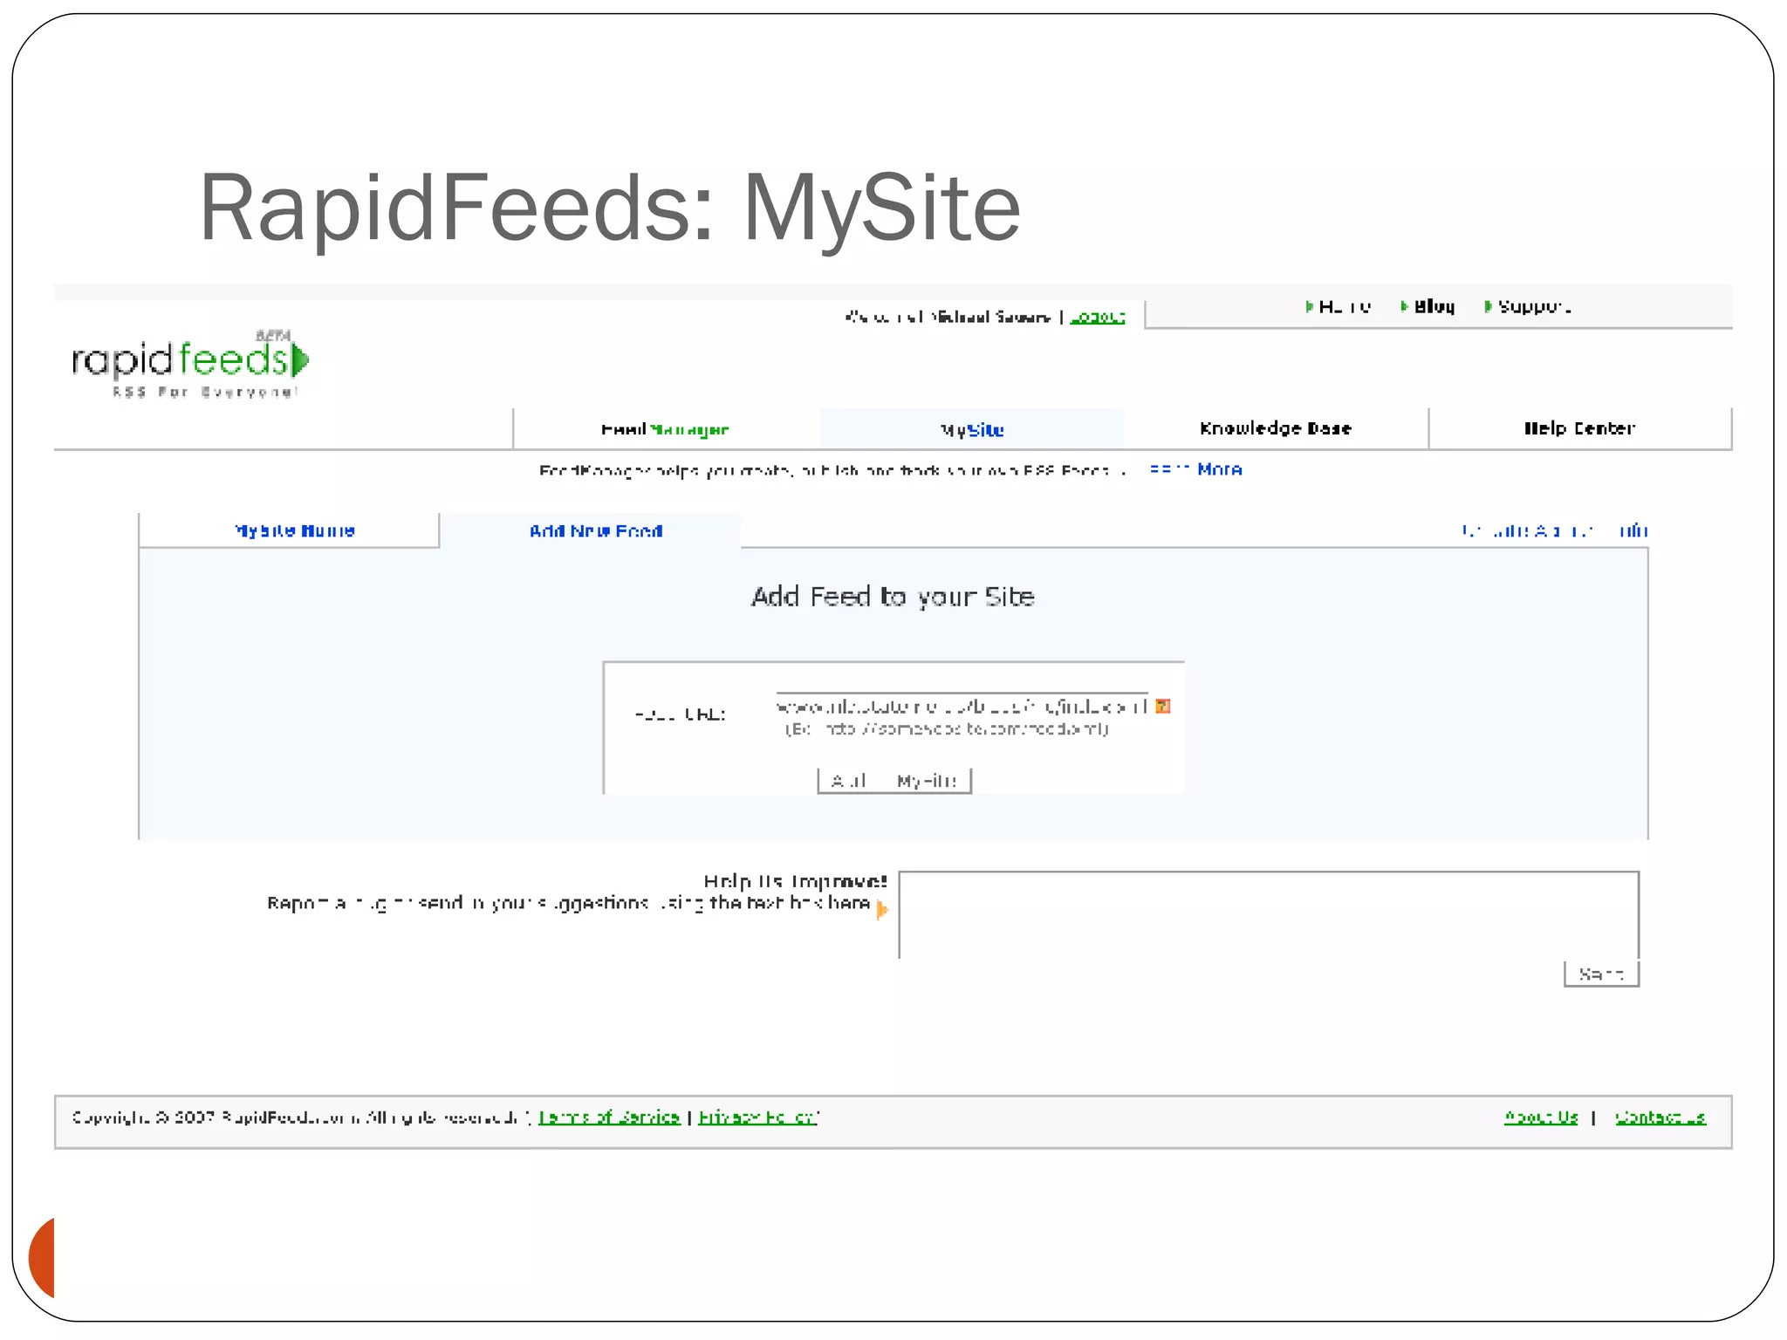1787x1340 pixels.
Task: Click the welcome user name text
Action: [x=990, y=317]
